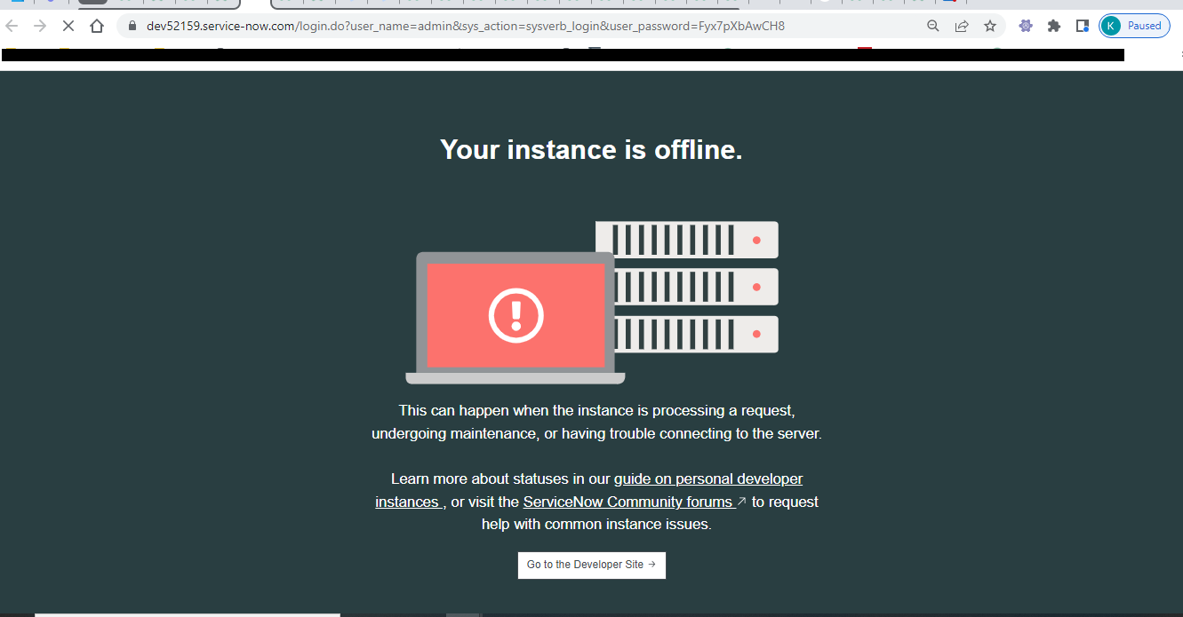Click the browser back arrow
Viewport: 1183px width, 617px height.
click(12, 26)
